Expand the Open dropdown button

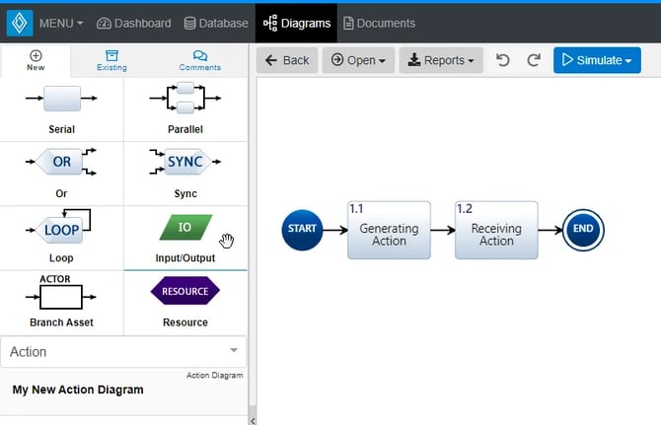point(358,60)
